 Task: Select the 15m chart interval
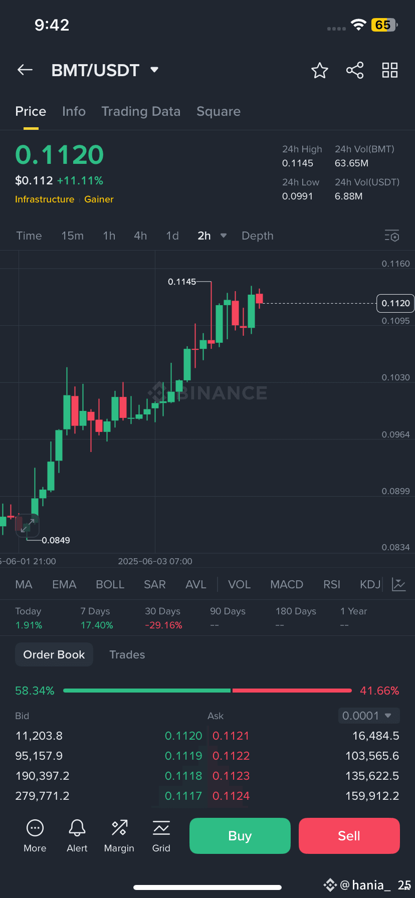(73, 236)
